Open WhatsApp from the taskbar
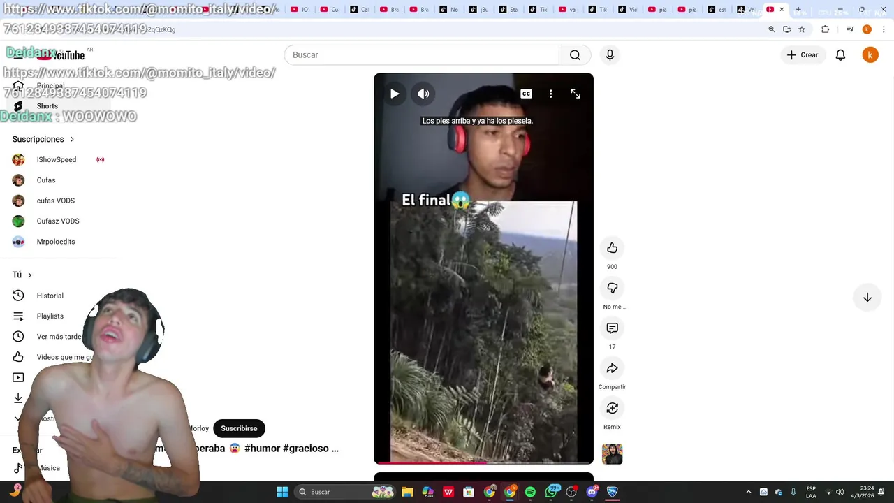 [x=552, y=492]
